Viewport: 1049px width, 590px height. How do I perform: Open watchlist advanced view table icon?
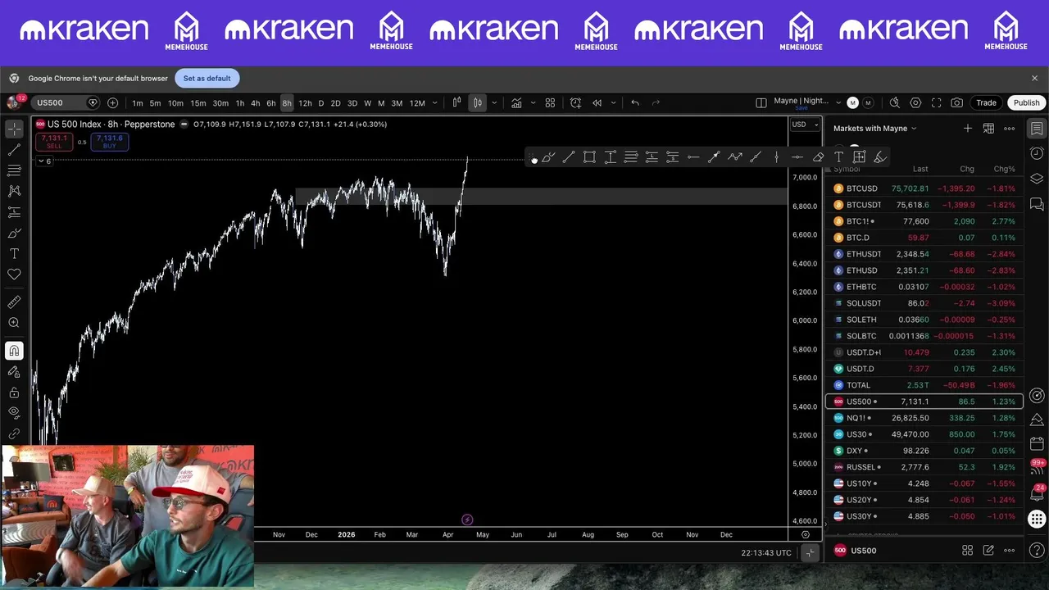point(988,129)
